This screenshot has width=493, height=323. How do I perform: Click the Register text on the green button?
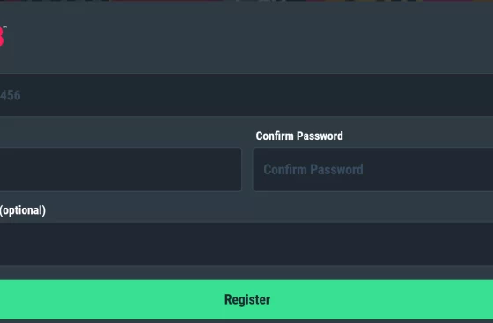point(247,299)
